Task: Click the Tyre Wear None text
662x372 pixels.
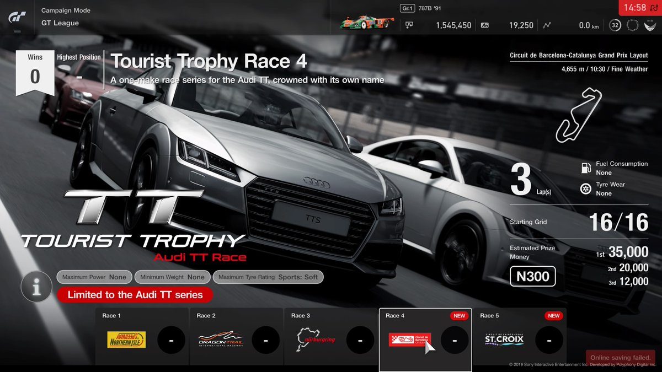Action: click(610, 189)
